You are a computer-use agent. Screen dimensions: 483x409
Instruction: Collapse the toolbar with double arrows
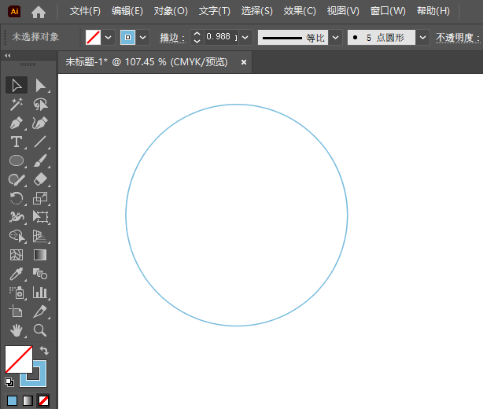(8, 55)
